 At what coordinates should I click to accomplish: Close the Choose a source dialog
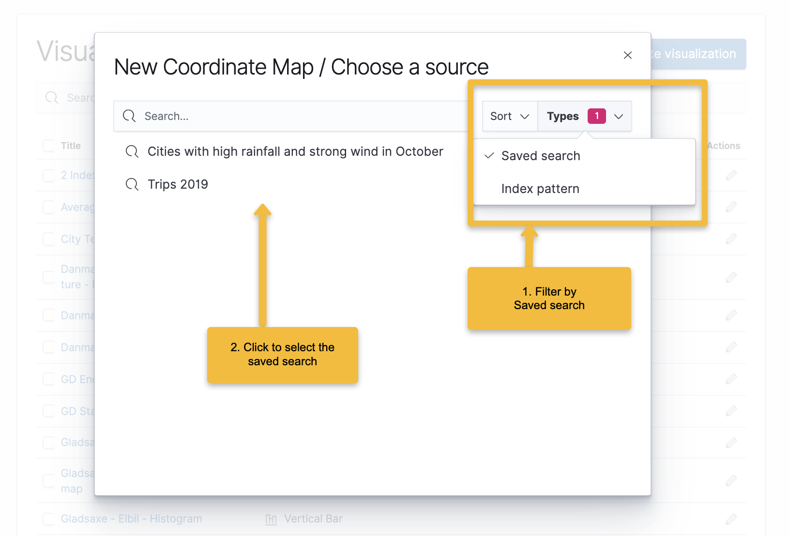coord(627,55)
